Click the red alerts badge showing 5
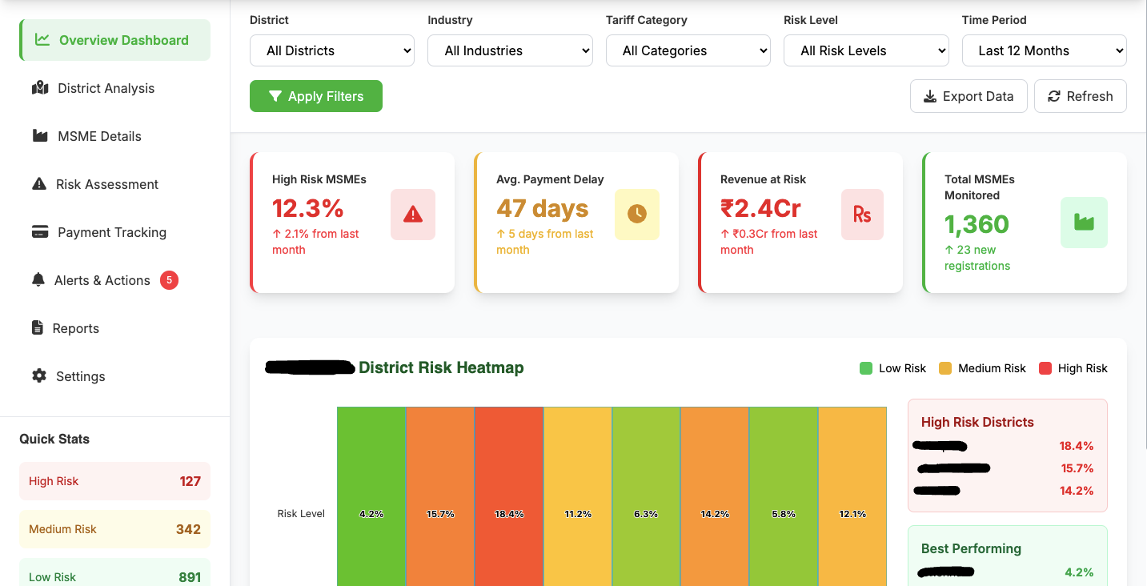Screen dimensions: 1147x586 tap(168, 280)
